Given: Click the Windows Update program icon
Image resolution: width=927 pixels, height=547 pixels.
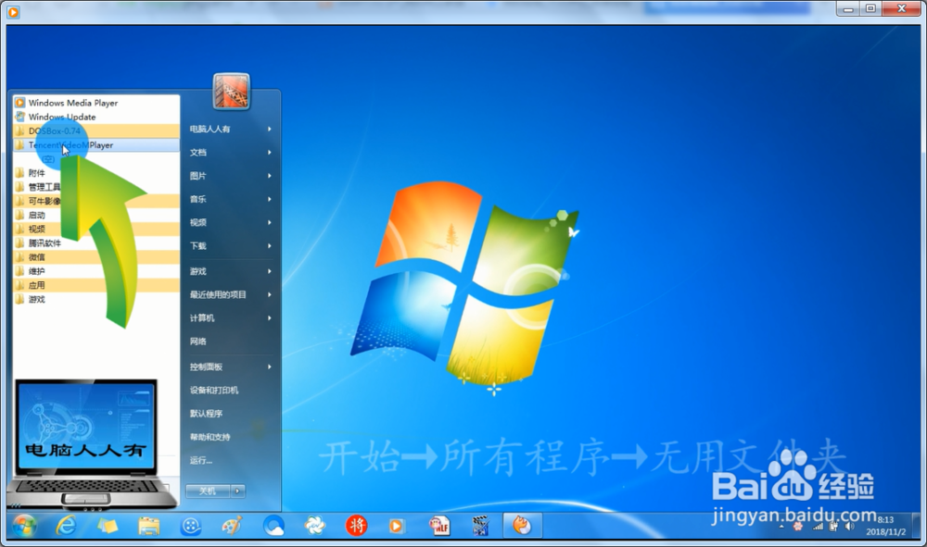Looking at the screenshot, I should coord(20,117).
